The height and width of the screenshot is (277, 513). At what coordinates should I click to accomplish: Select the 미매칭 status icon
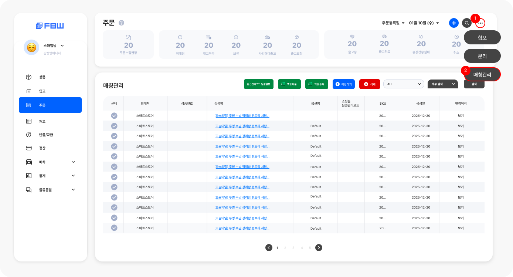pyautogui.click(x=180, y=37)
